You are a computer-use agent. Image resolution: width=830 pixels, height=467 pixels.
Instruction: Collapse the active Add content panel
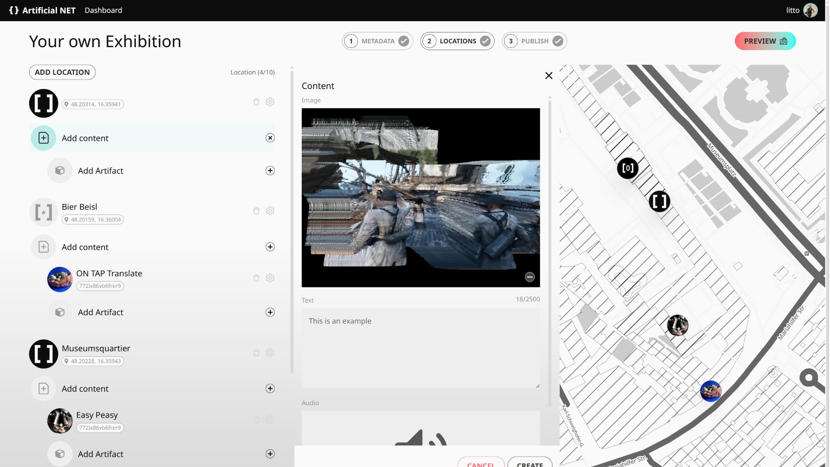point(270,138)
